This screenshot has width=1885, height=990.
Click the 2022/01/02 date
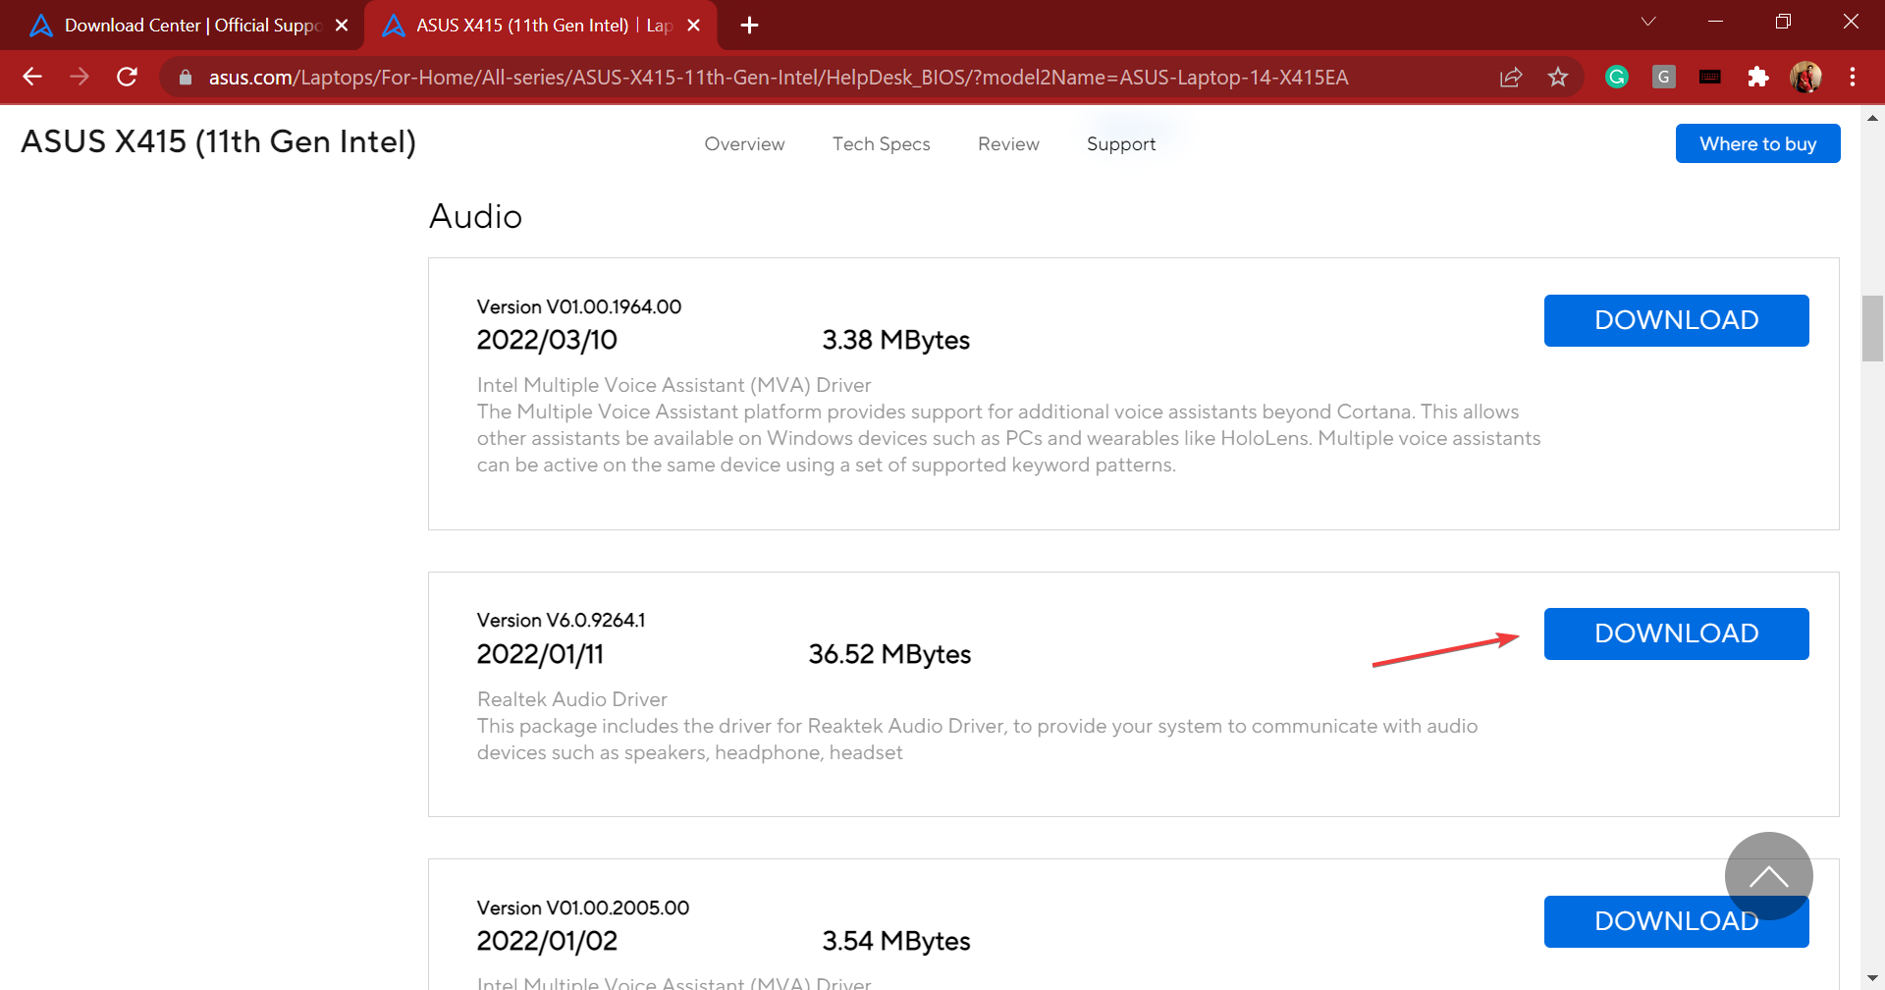click(547, 941)
